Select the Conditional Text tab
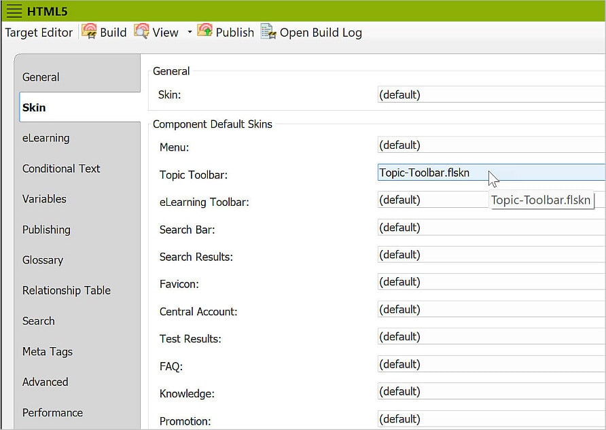This screenshot has width=606, height=430. click(60, 168)
